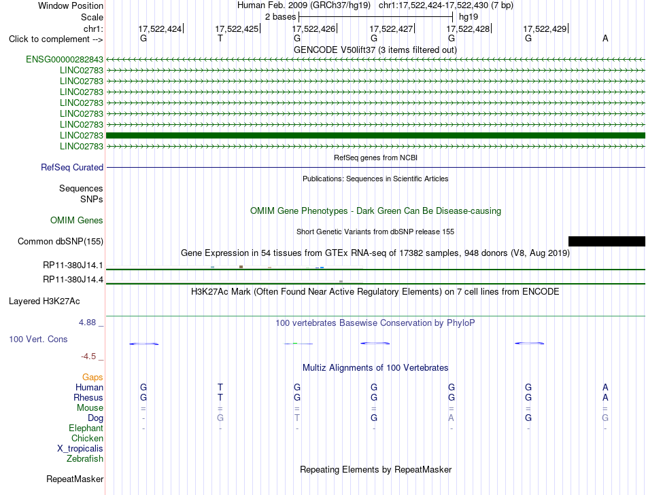Click the RepeatMasker track label

tap(75, 479)
